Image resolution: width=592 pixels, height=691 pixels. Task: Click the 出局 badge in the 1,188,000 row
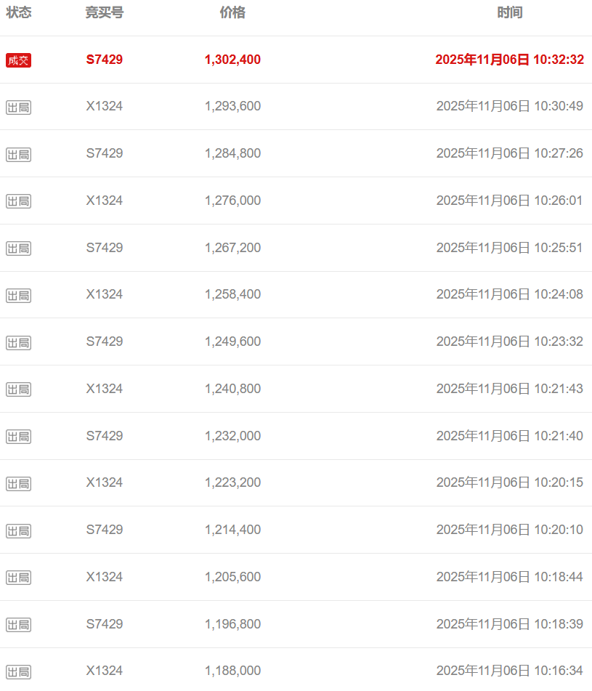tap(18, 672)
